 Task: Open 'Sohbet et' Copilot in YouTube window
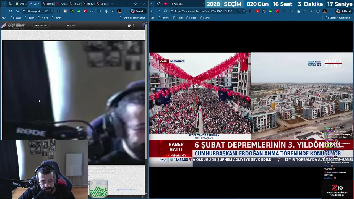point(344,11)
